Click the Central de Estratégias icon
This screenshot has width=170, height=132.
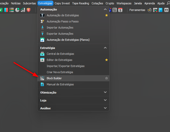pyautogui.click(x=42, y=54)
